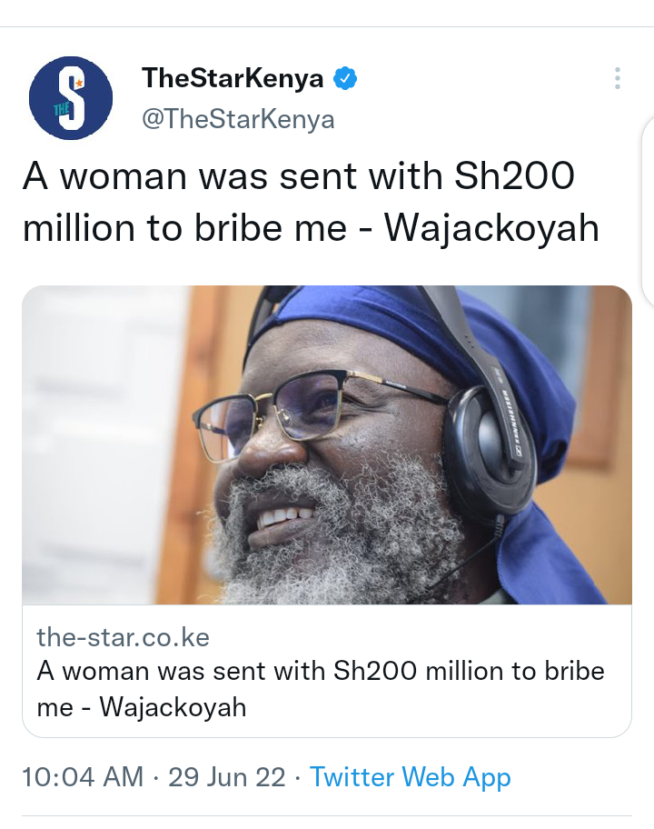Viewport: 654px width, 829px height.
Task: Click the main tweet text headline
Action: coord(311,202)
